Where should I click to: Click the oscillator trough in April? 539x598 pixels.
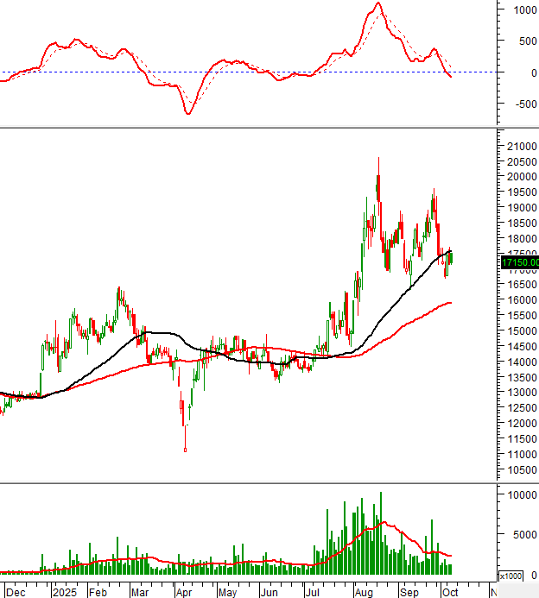click(x=188, y=114)
